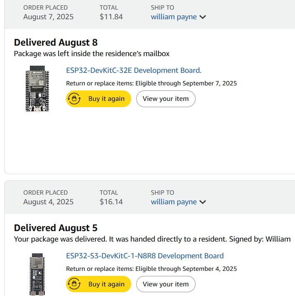
Task: Click the ESP32-DevKitC-32E board thumbnail image
Action: tap(37, 88)
